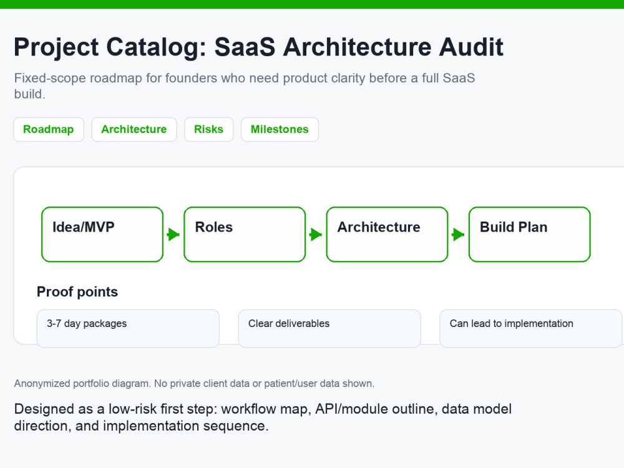
Task: Click the Roles step box
Action: pos(245,235)
